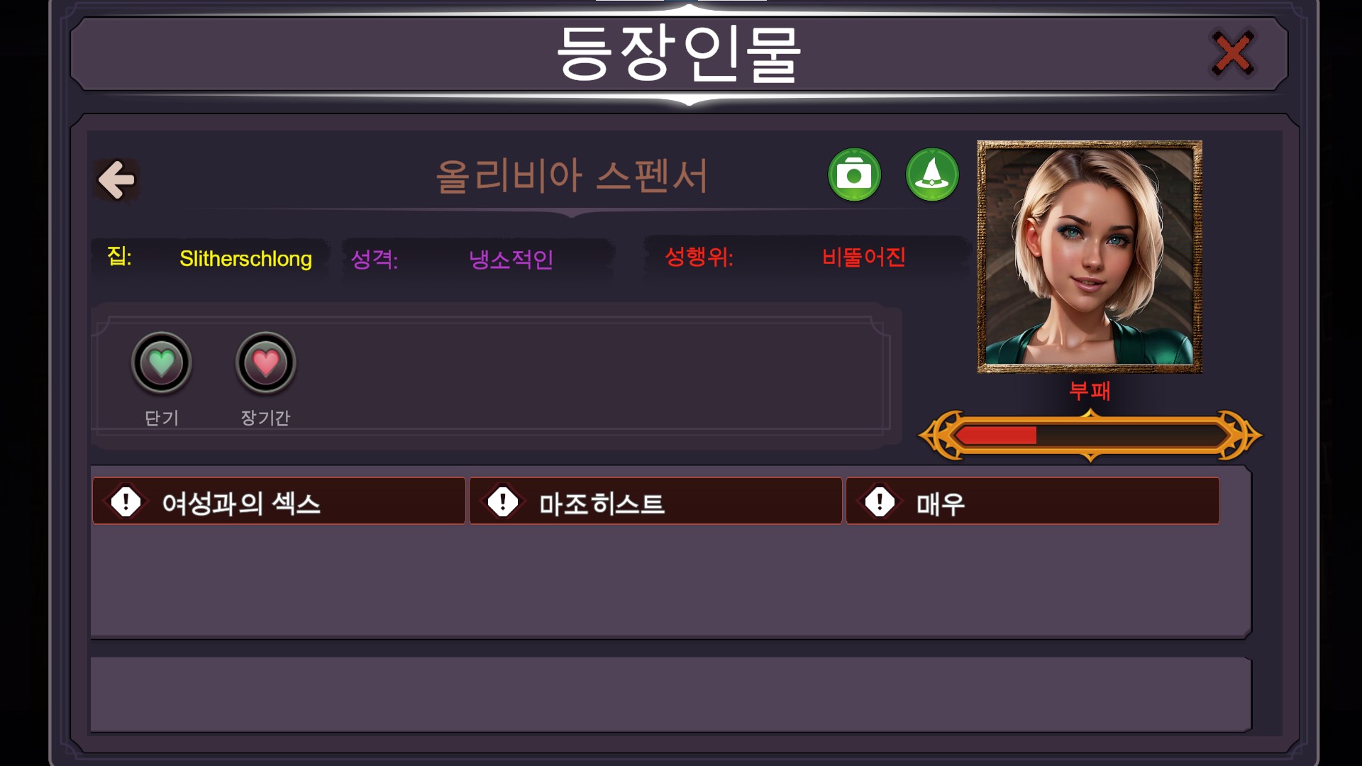Select the pink heart 장기간 icon
Image resolution: width=1362 pixels, height=766 pixels.
click(266, 363)
